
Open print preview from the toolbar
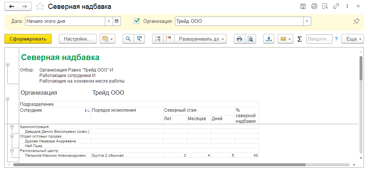tap(250, 39)
